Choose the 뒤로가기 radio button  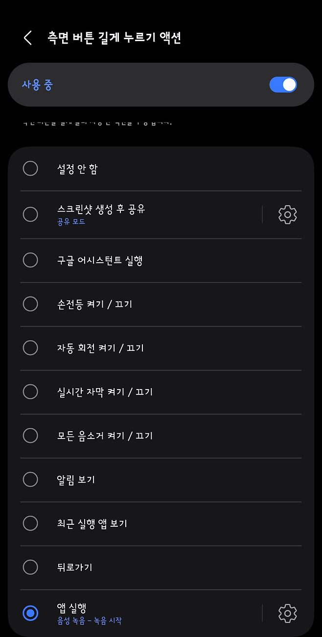pyautogui.click(x=30, y=567)
